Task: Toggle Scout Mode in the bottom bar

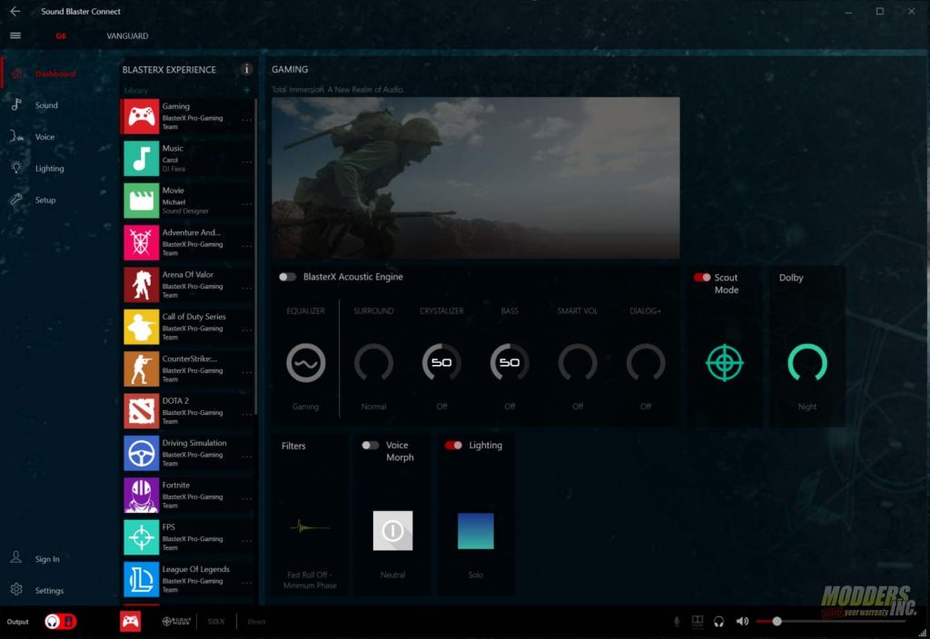Action: pos(176,621)
